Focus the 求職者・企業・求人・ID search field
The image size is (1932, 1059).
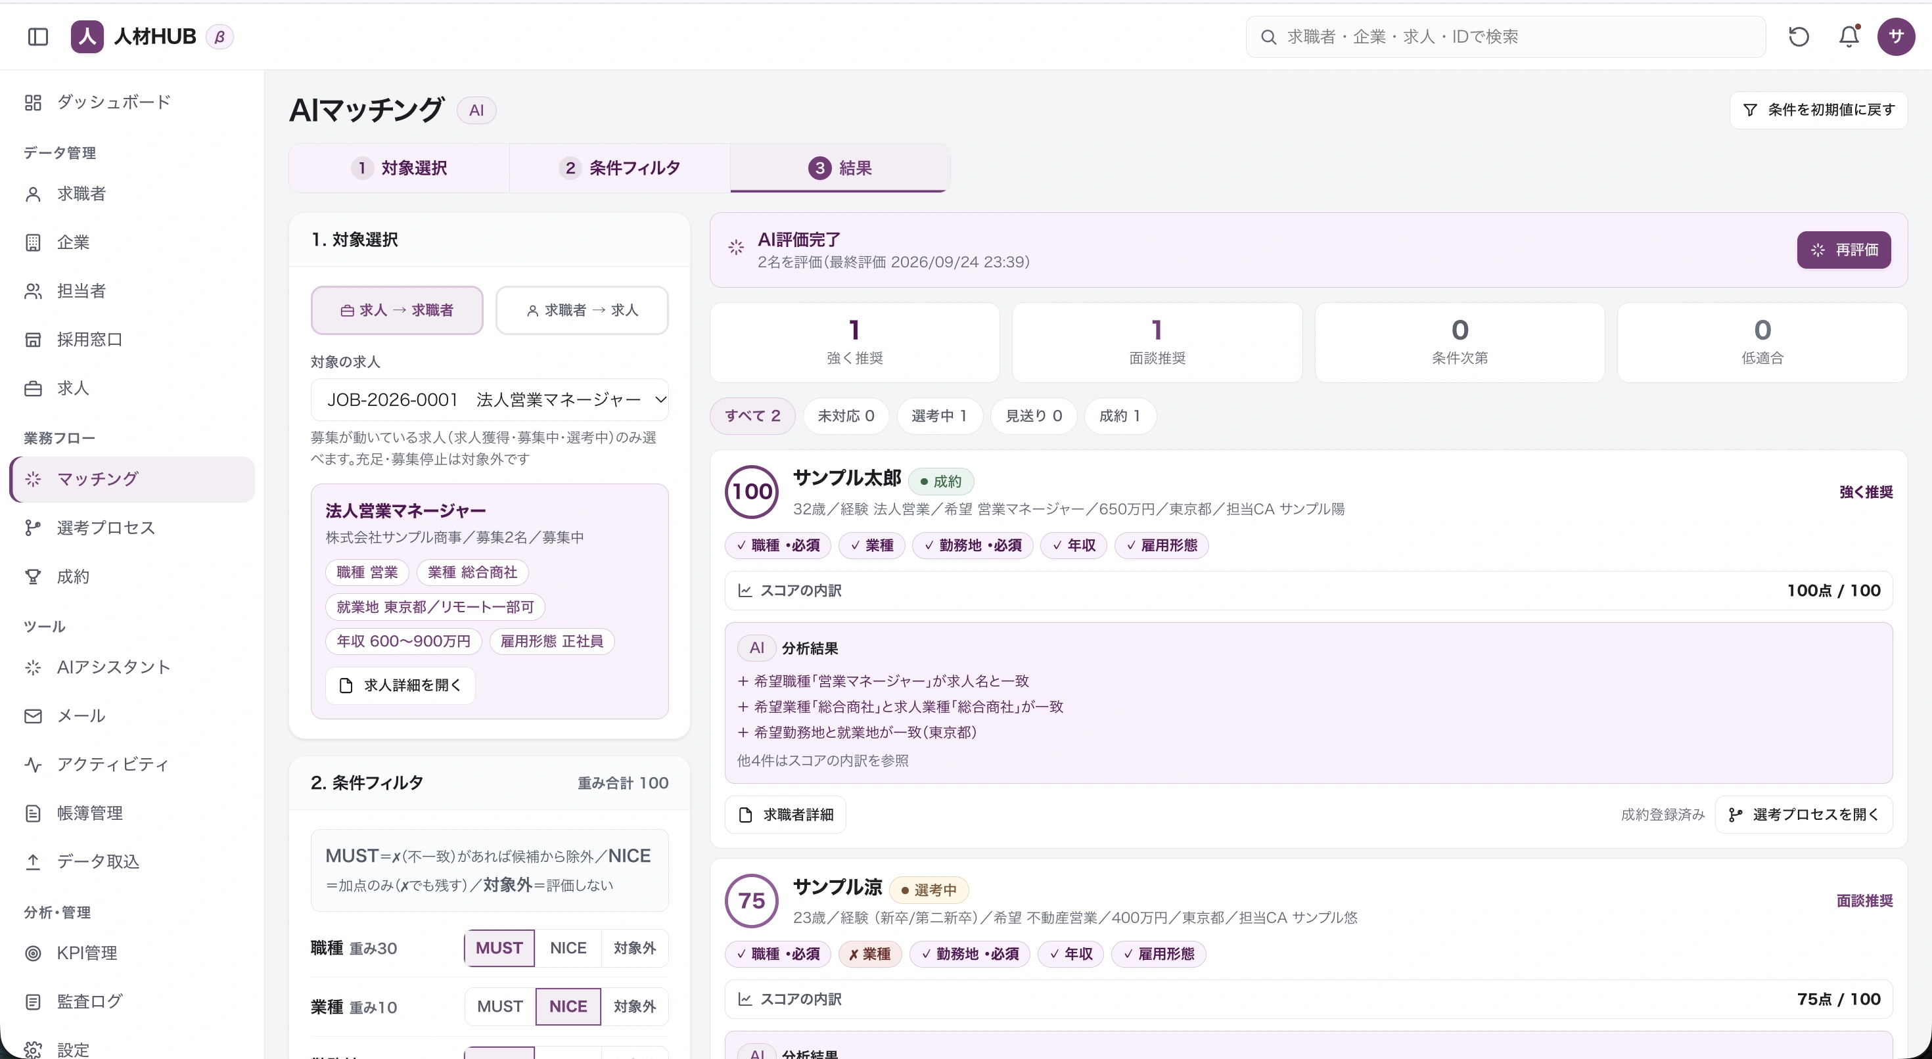click(x=1506, y=37)
